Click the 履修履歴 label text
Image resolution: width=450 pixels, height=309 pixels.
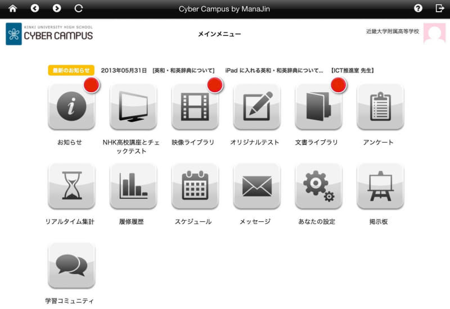tap(132, 221)
